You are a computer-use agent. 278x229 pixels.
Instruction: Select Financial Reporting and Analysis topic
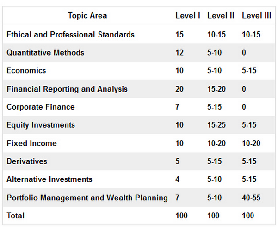point(67,89)
